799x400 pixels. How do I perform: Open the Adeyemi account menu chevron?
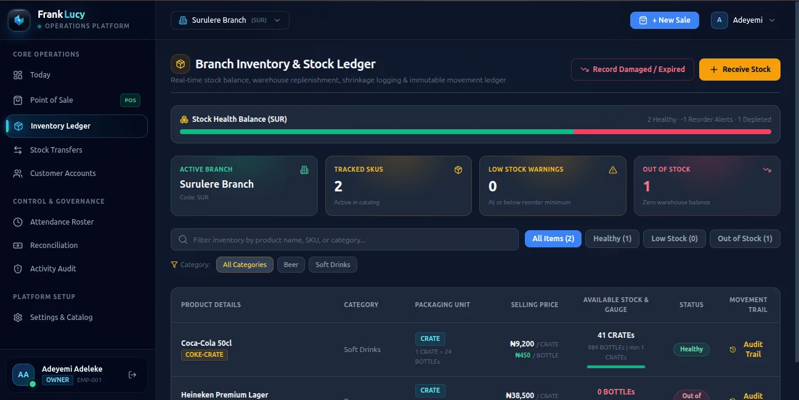[x=772, y=20]
